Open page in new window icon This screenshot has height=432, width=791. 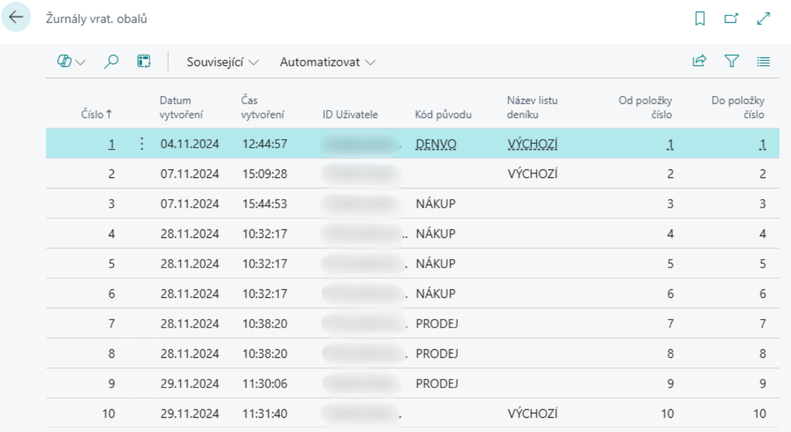tap(732, 19)
